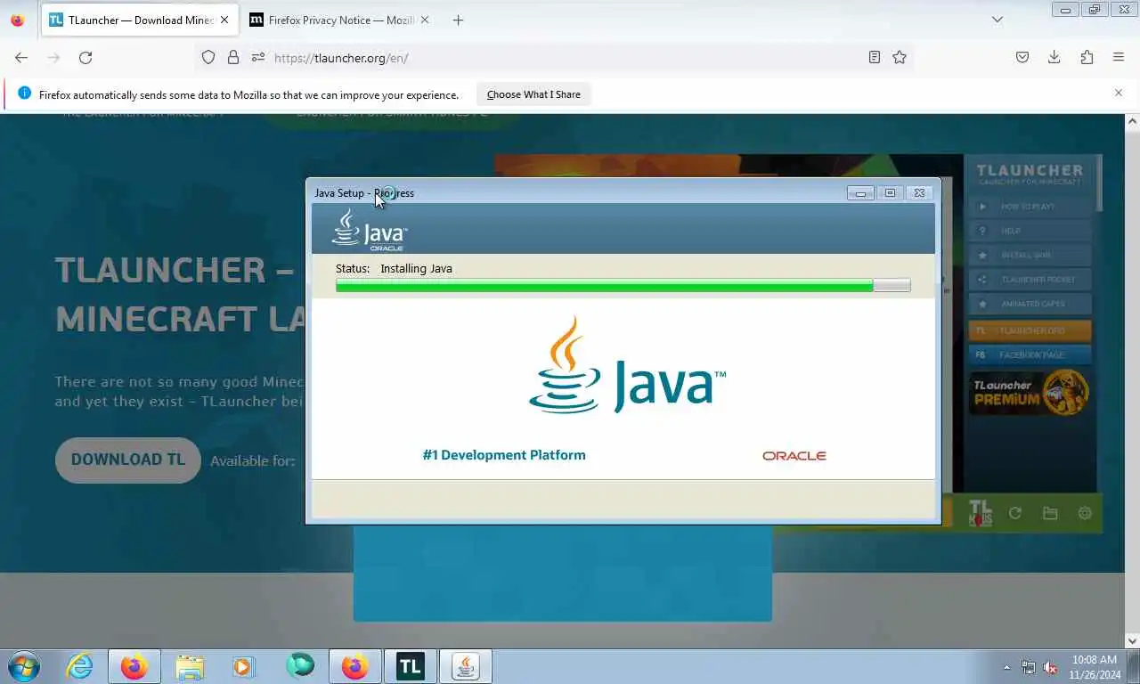Viewport: 1140px width, 684px height.
Task: Launch Windows Media Player from the taskbar
Action: pos(243,666)
